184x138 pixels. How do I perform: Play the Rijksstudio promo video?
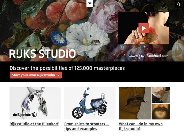coord(144,28)
